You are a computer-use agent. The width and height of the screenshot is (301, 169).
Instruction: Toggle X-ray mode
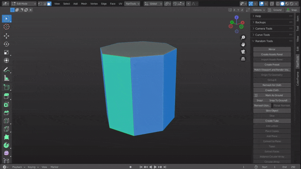(x=272, y=4)
